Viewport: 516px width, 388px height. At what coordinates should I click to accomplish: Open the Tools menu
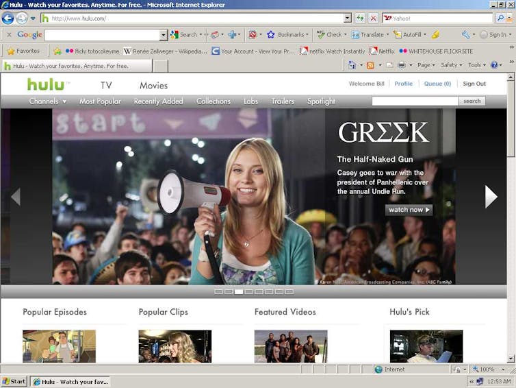tap(477, 65)
